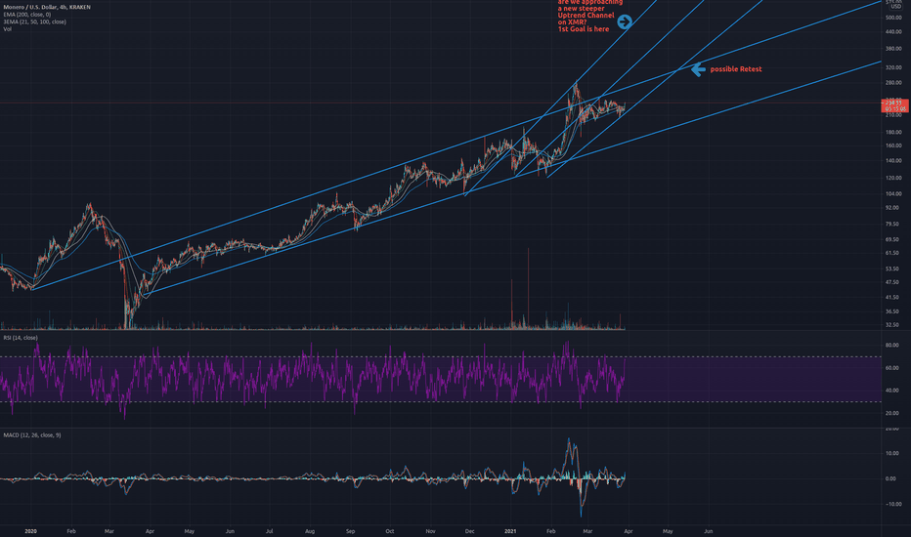Click the Dec label on time axis
This screenshot has height=537, width=911.
(x=470, y=531)
